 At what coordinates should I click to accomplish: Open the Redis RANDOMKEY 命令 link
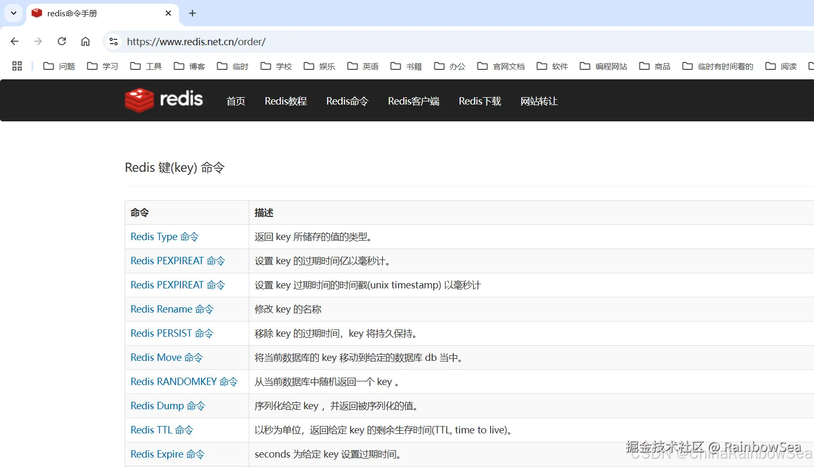[184, 382]
